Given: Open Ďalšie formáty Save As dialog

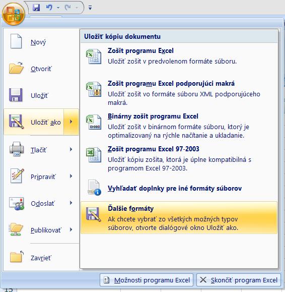Looking at the screenshot, I should (179, 217).
